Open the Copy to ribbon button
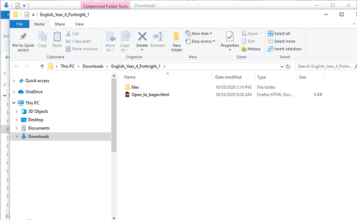This screenshot has height=220, width=357. 125,41
